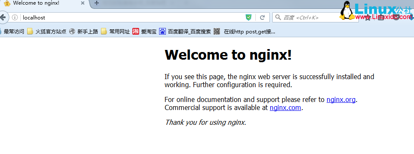The height and width of the screenshot is (154, 414).
Task: Open the 最常访问 bookmark
Action: click(12, 32)
